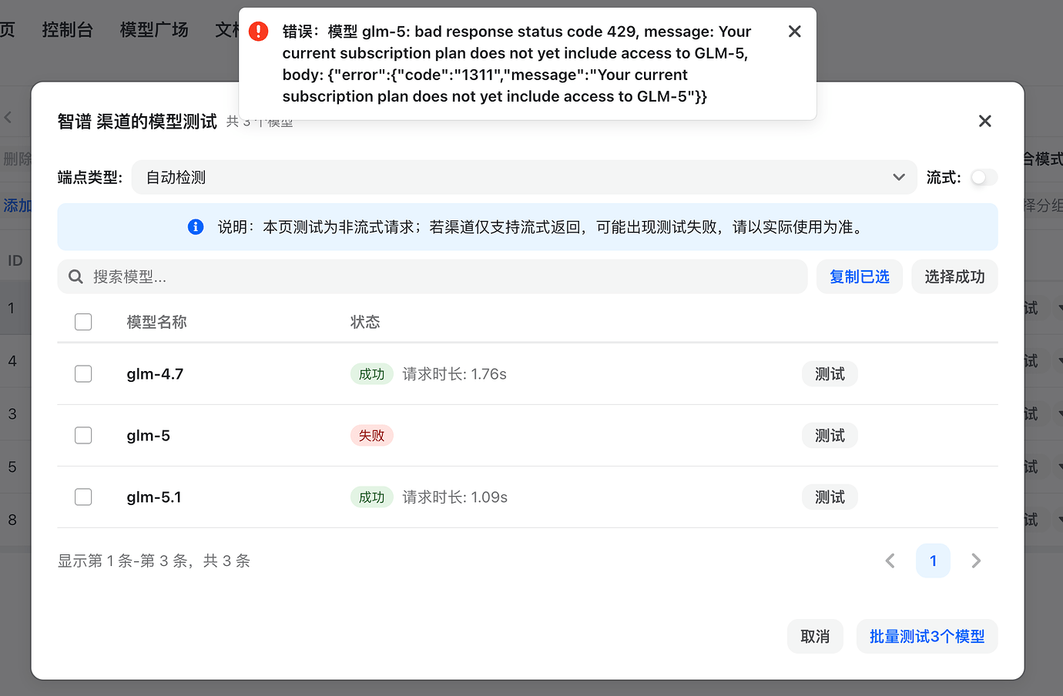Select the glm-4.7 checkbox
The image size is (1063, 696).
tap(83, 374)
